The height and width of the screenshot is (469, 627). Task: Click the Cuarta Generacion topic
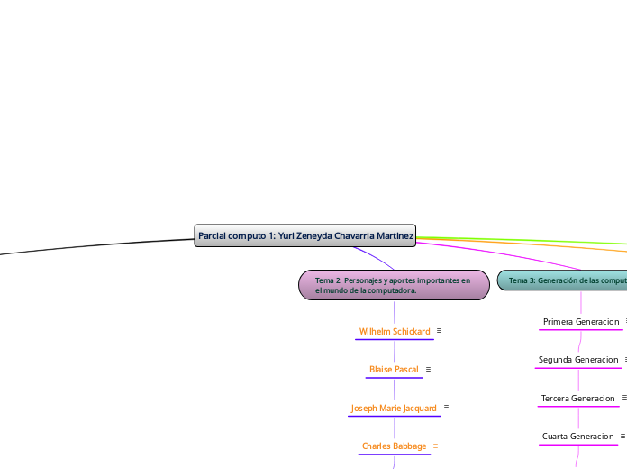coord(577,437)
